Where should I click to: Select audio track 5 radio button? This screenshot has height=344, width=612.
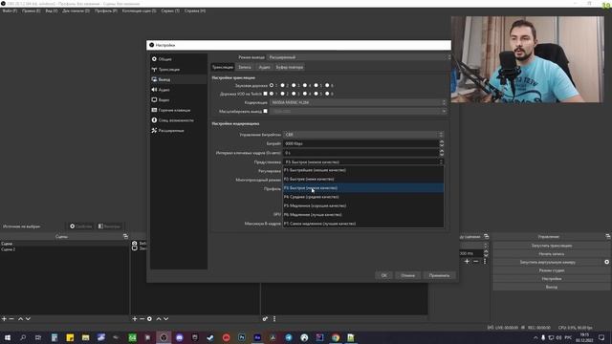tap(317, 85)
